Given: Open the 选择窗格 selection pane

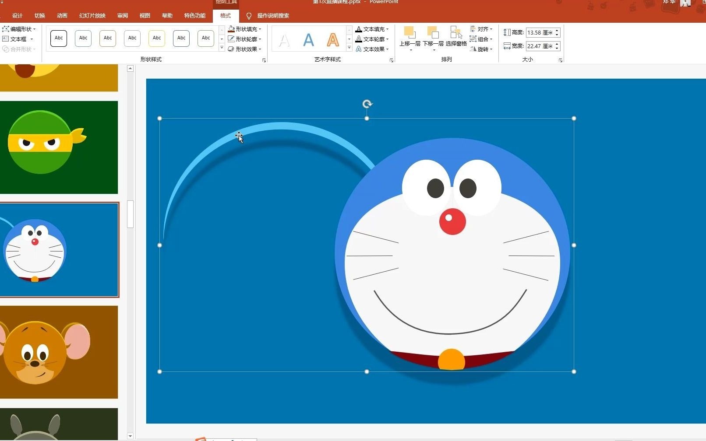Looking at the screenshot, I should click(456, 37).
